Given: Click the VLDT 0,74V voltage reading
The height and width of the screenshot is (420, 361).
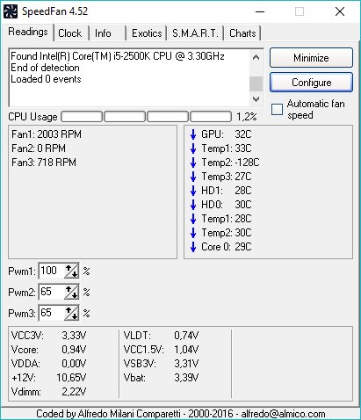Looking at the screenshot, I should click(x=161, y=336).
